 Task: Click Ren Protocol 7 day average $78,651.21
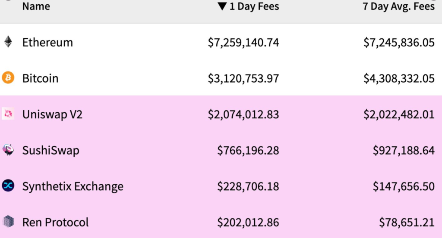click(407, 222)
